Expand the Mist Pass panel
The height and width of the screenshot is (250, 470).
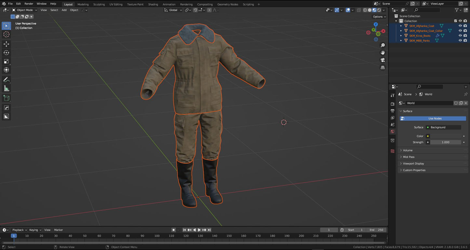tap(409, 157)
